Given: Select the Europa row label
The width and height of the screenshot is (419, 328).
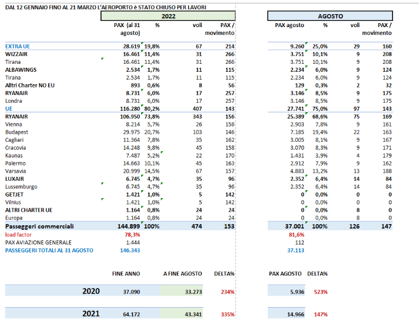Looking at the screenshot, I should 14,218.
